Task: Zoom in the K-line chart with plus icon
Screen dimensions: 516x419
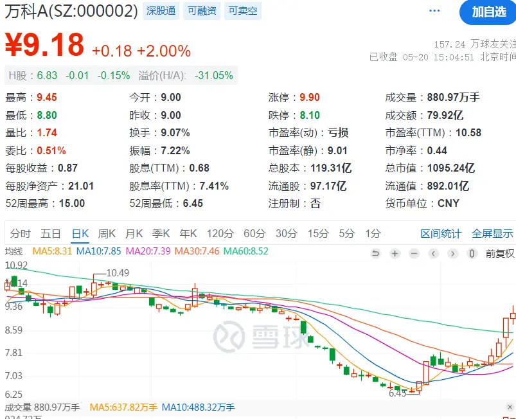Action: 395,254
